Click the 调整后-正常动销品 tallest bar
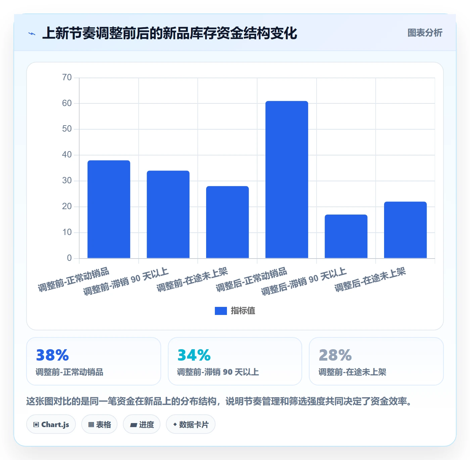Viewport: 470px width, 460px height. 287,180
